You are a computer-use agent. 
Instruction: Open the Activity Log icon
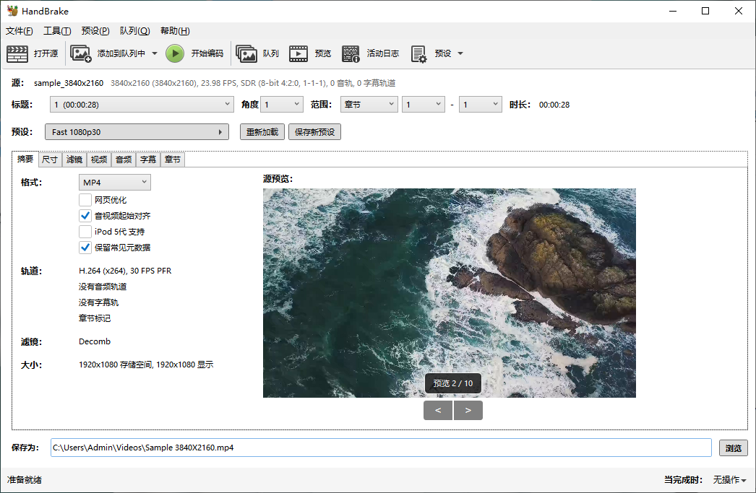[351, 53]
